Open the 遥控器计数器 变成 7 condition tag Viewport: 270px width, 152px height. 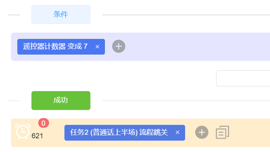coord(55,46)
